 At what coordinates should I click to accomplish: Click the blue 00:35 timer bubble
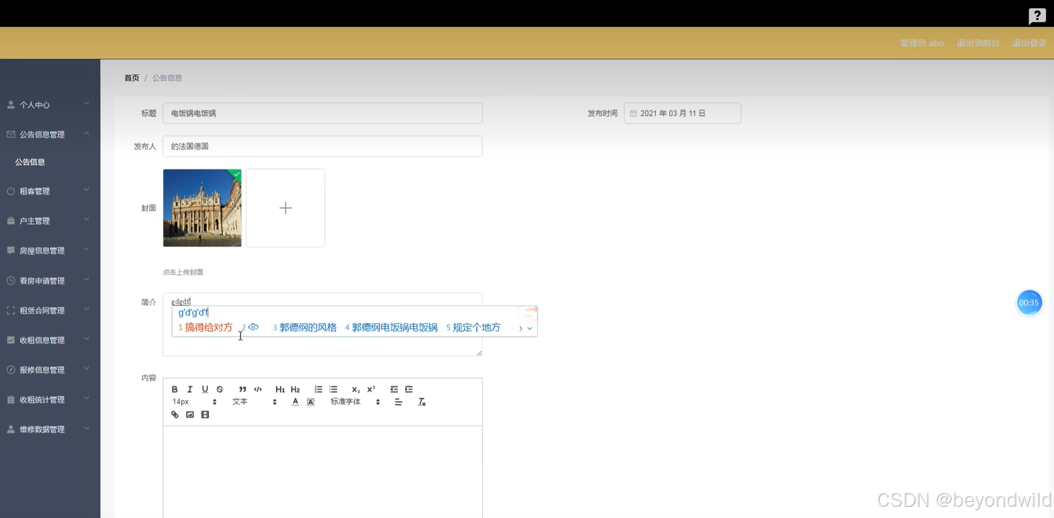point(1029,303)
